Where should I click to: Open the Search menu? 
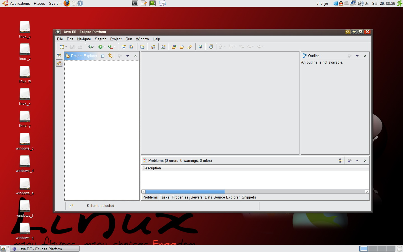click(x=100, y=39)
